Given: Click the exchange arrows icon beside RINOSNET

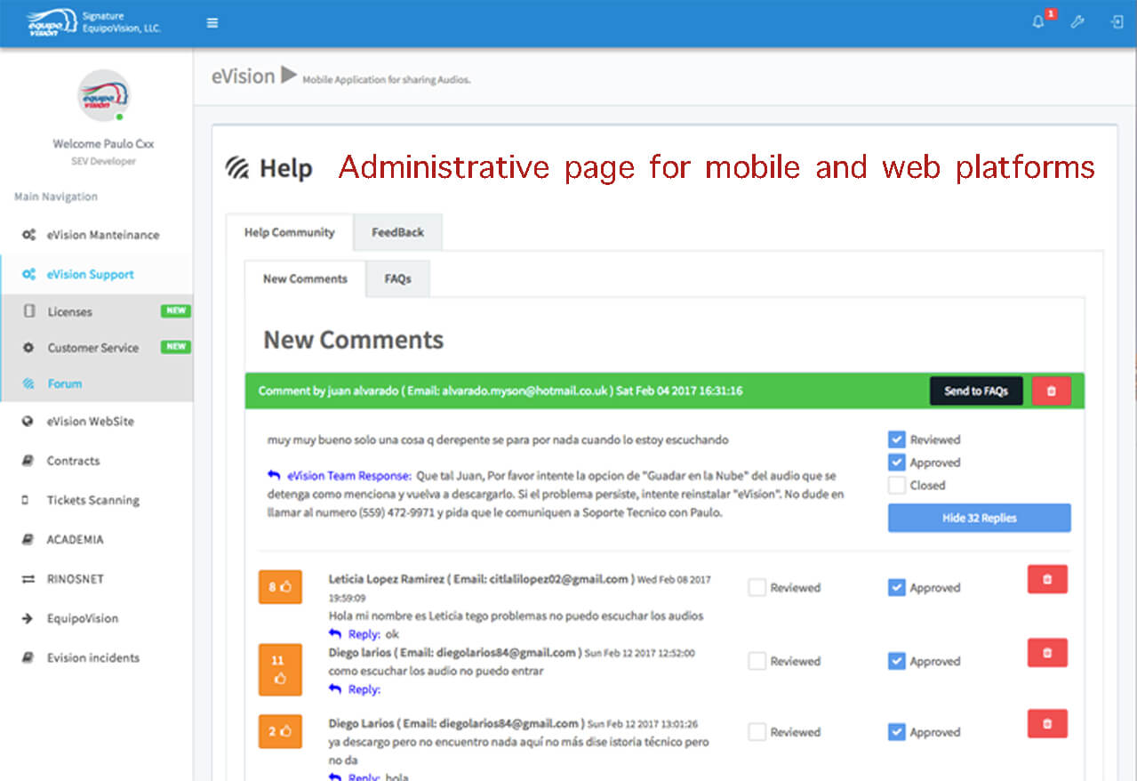Looking at the screenshot, I should pos(28,579).
